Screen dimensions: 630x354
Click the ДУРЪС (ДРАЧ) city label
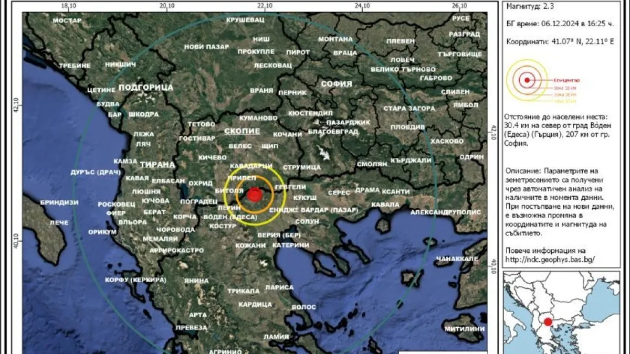coord(97,173)
